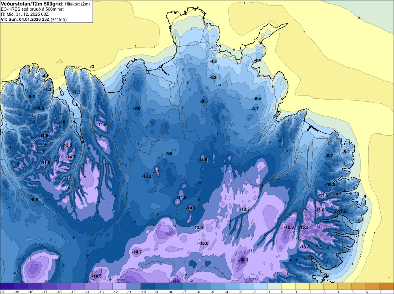Select the -10.1 temperature label
This screenshot has width=394, height=294.
64,122
